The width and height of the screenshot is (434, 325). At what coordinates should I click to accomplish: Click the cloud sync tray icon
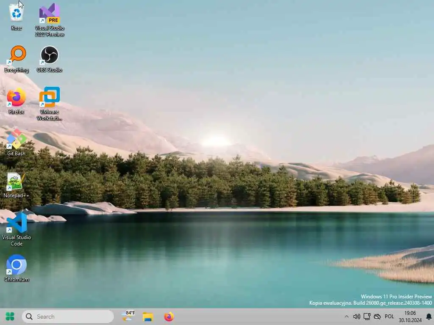[x=377, y=317]
